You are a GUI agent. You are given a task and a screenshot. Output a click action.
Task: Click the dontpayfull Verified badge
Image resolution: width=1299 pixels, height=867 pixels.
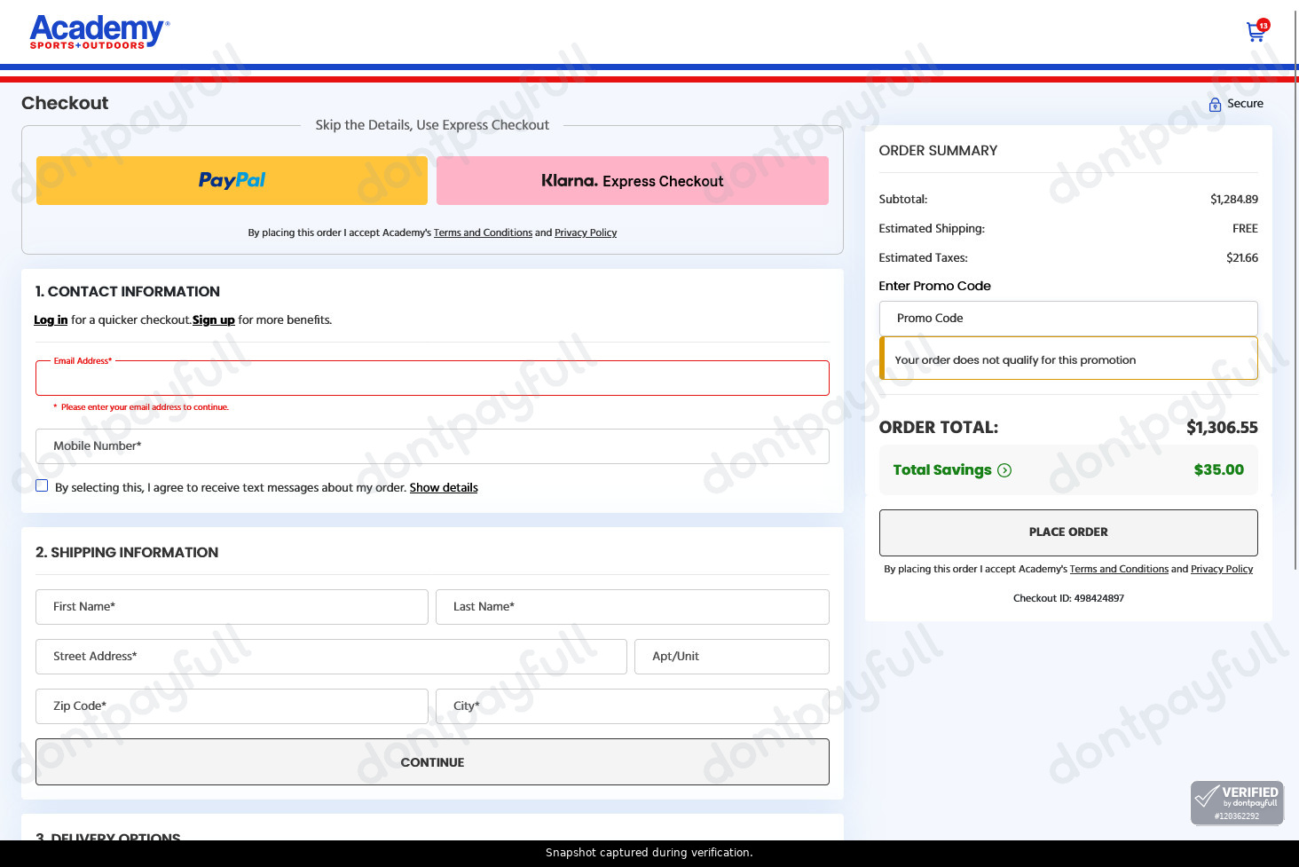[1237, 802]
